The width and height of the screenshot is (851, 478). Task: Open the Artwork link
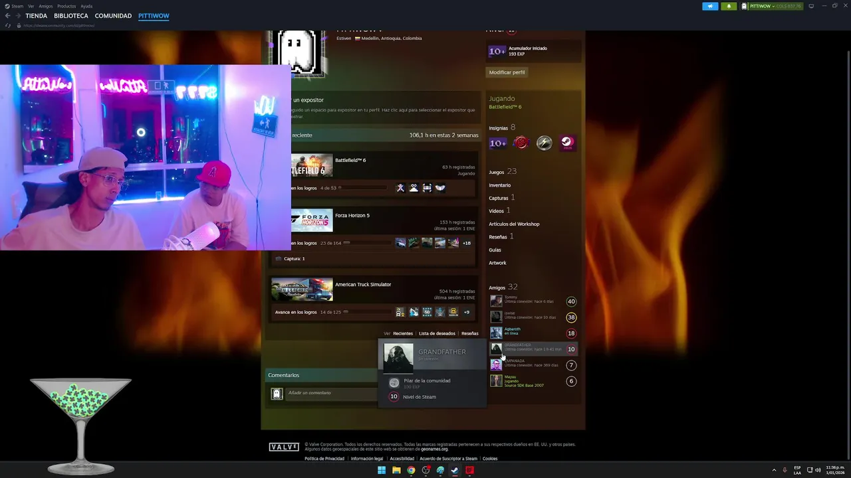pos(497,263)
